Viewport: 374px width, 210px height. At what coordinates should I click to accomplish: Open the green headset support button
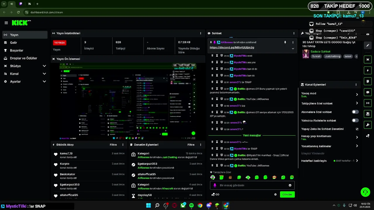pyautogui.click(x=366, y=192)
